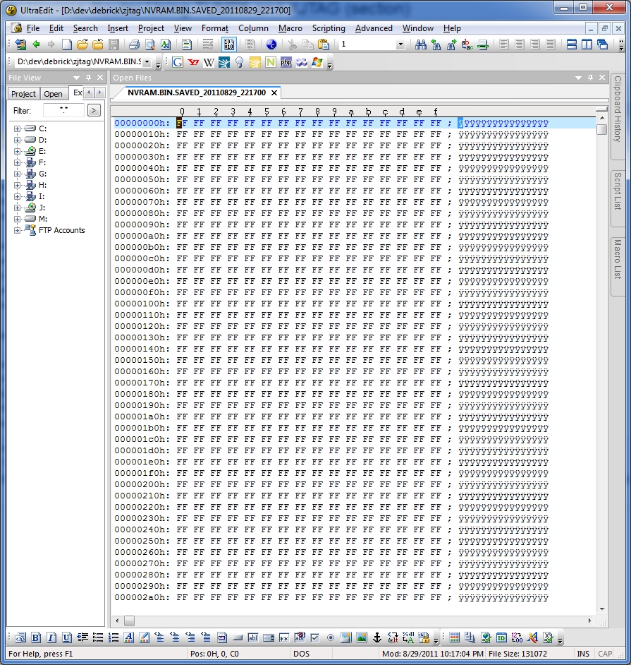Open a file using the folder icon
The width and height of the screenshot is (631, 665).
coord(82,44)
